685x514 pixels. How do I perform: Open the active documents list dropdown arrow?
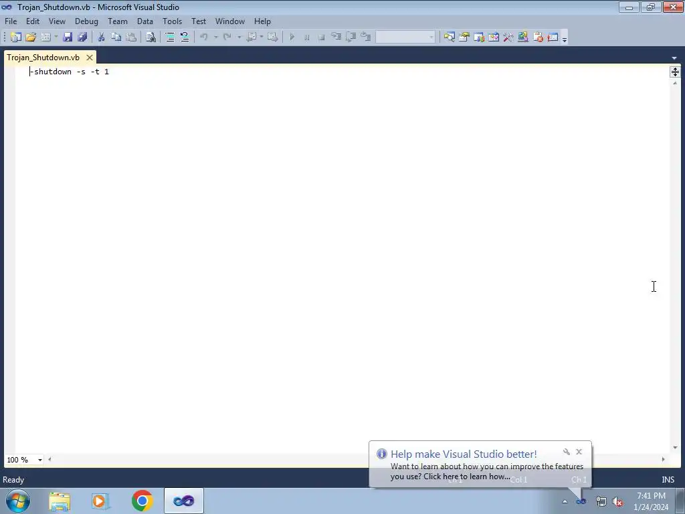[674, 58]
